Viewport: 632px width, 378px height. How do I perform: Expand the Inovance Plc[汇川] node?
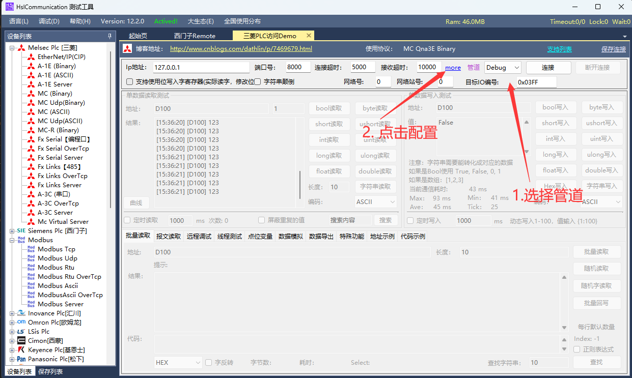pyautogui.click(x=12, y=313)
